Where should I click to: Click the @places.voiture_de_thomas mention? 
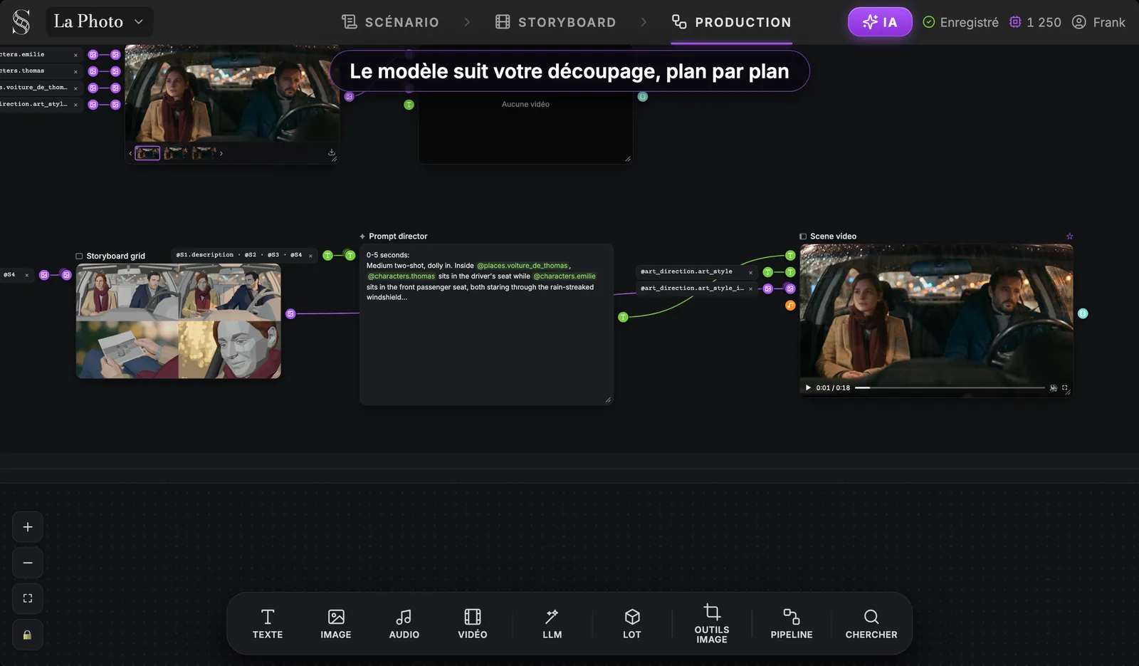523,266
